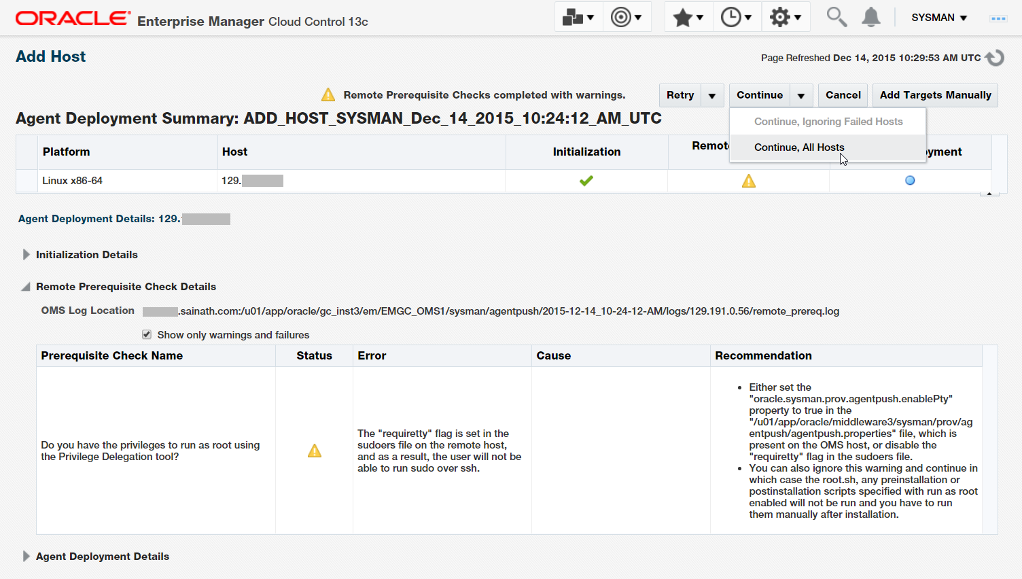This screenshot has width=1022, height=579.
Task: Open the accessibility dots menu at top right
Action: click(x=998, y=18)
